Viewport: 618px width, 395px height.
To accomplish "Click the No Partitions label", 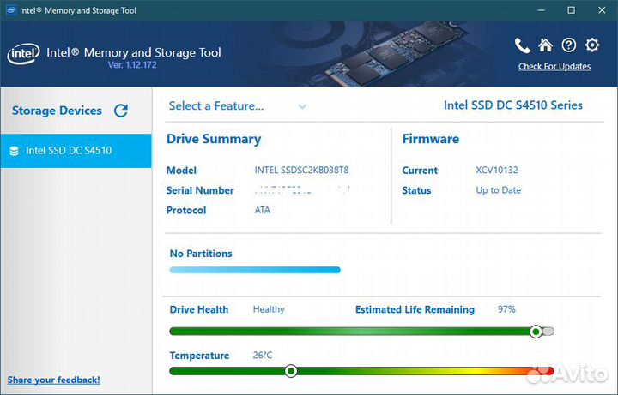I will [x=201, y=254].
